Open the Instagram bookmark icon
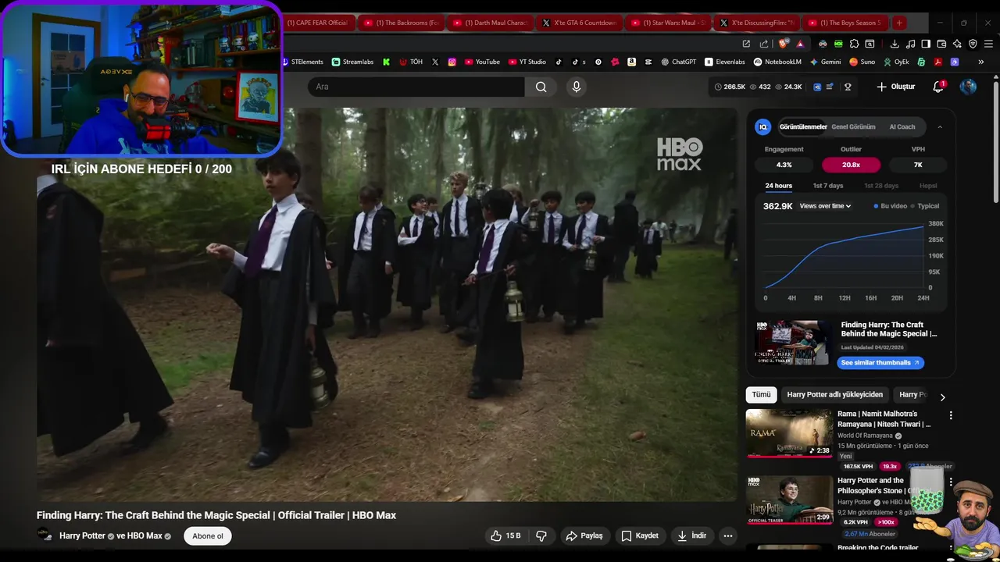The width and height of the screenshot is (1000, 562). (452, 62)
